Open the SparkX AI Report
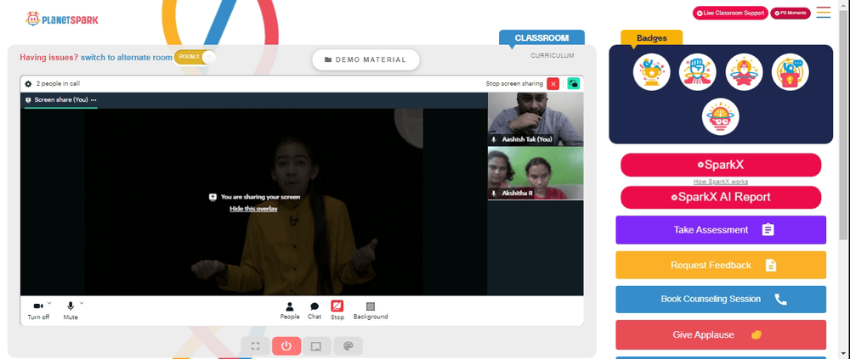850x359 pixels. pyautogui.click(x=721, y=197)
